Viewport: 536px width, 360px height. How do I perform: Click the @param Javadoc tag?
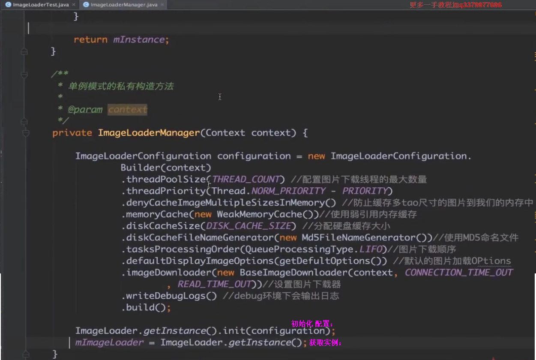point(85,109)
